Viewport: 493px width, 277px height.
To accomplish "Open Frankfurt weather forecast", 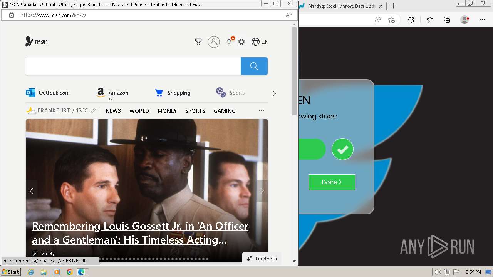I will click(x=57, y=110).
